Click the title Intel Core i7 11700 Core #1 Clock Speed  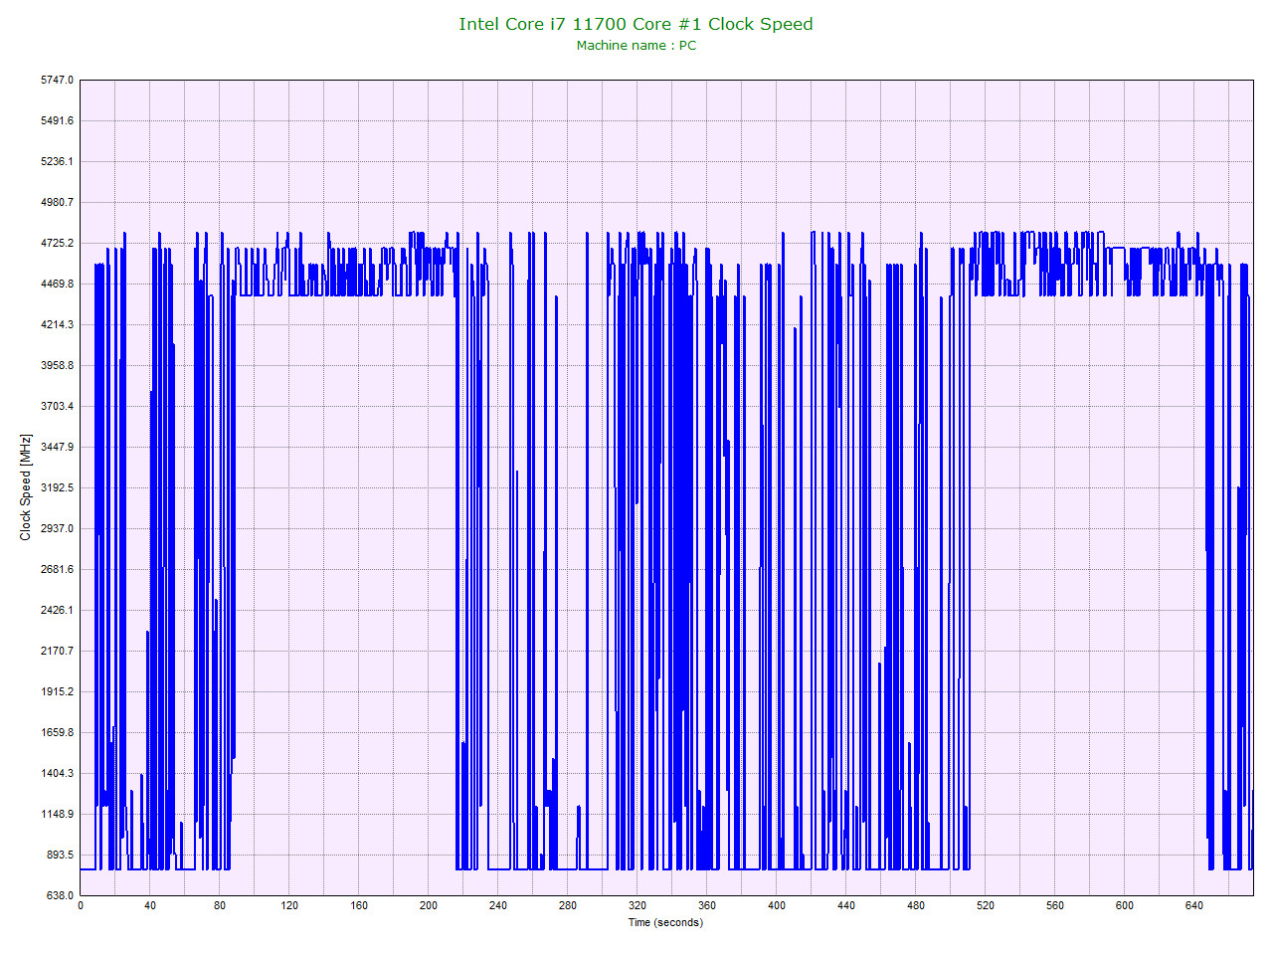coord(636,23)
